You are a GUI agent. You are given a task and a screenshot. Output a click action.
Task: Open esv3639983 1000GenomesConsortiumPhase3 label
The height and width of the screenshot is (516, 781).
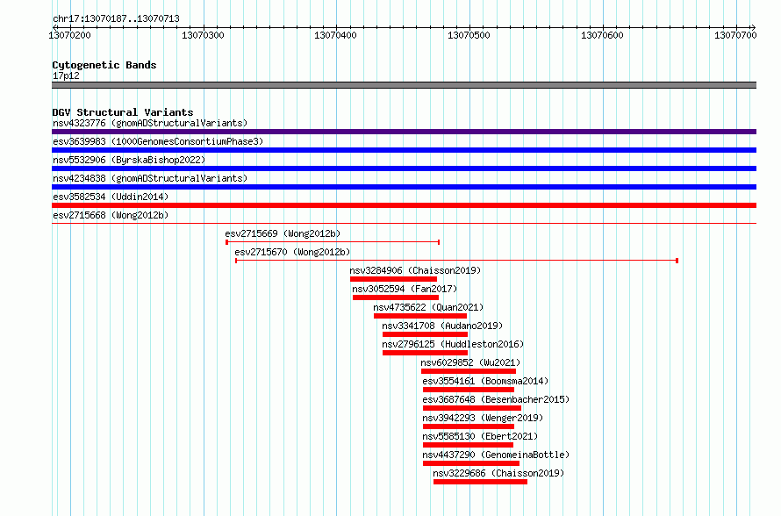point(158,141)
